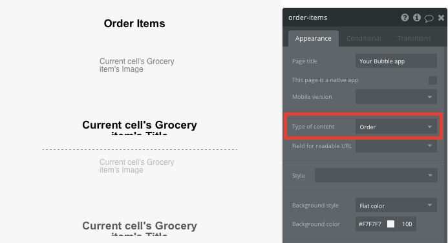
Task: Open the Mobile version dropdown
Action: pos(396,97)
